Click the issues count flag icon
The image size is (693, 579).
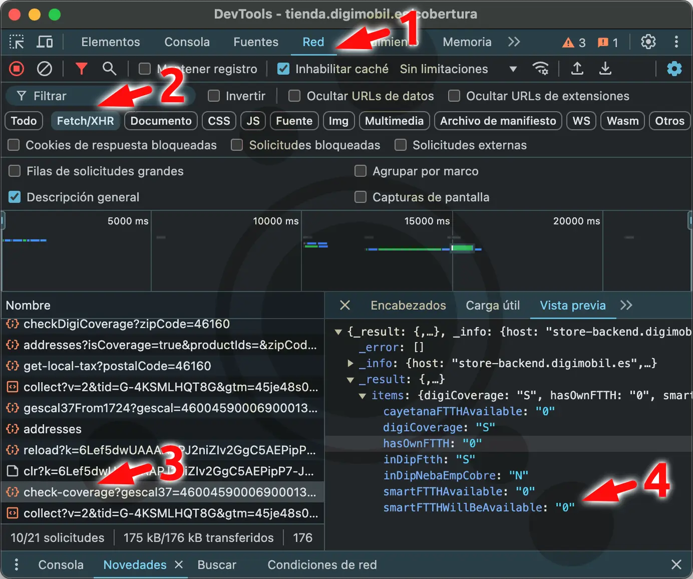(608, 43)
